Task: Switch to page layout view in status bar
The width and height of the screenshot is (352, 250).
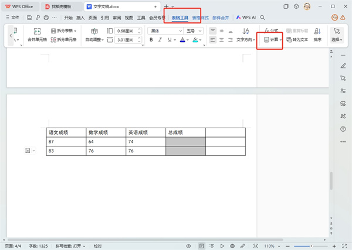Action: click(x=202, y=246)
